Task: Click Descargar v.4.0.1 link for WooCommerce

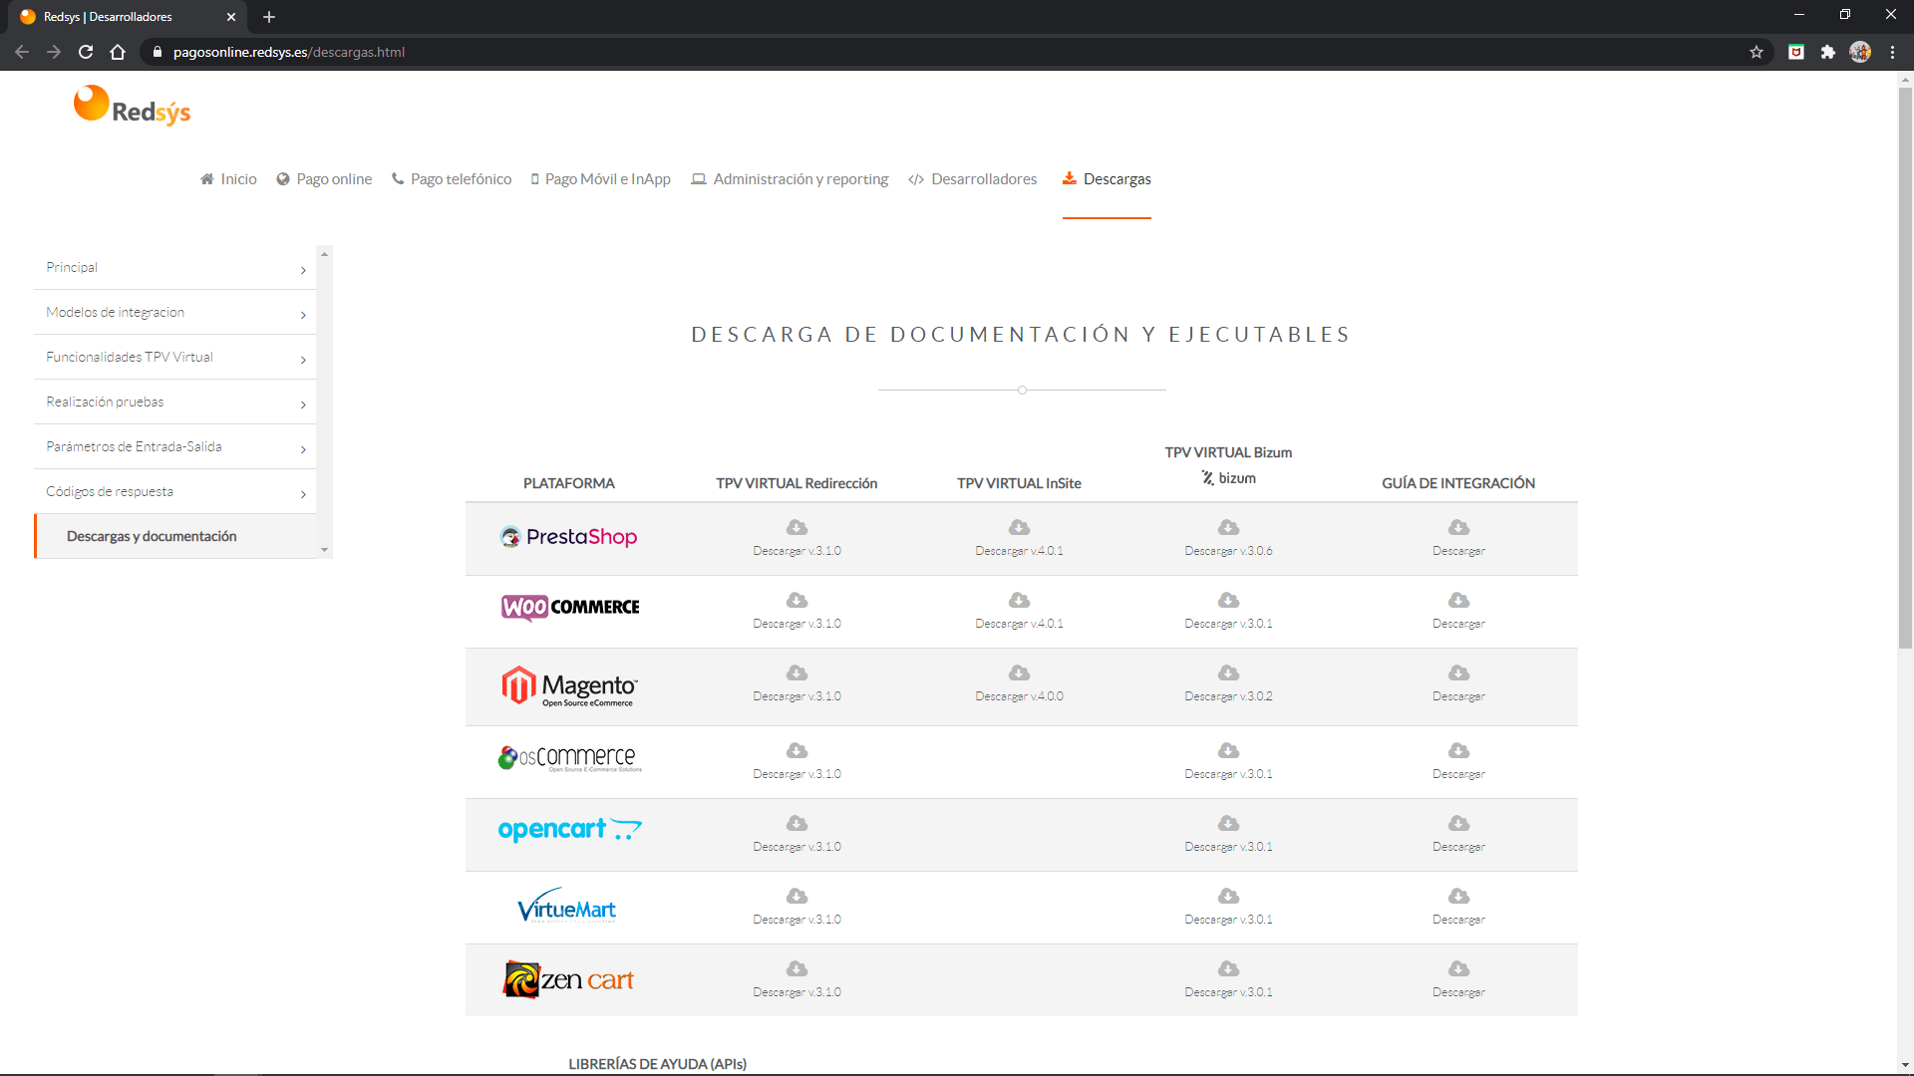Action: tap(1019, 624)
